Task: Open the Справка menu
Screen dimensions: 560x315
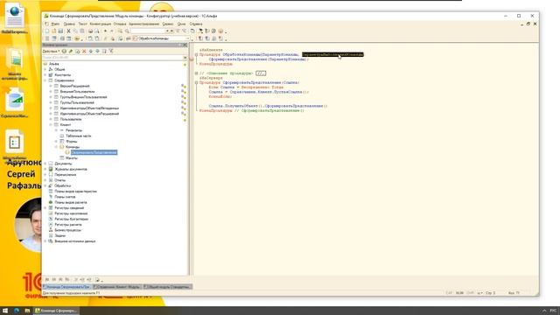Action: tap(196, 24)
